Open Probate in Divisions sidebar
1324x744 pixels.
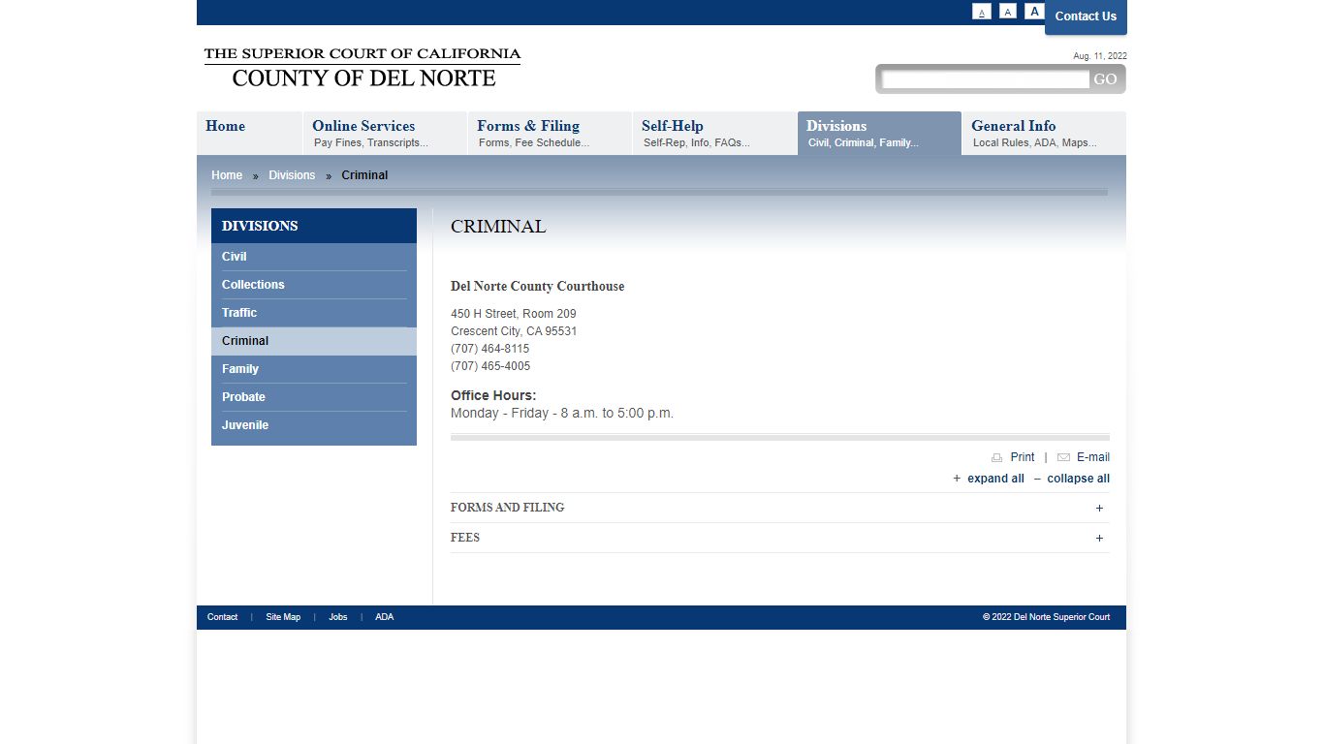point(314,397)
